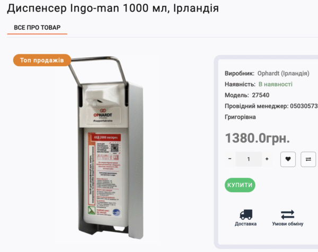Open delivery info via truck icon
This screenshot has height=252, width=318.
[x=246, y=214]
